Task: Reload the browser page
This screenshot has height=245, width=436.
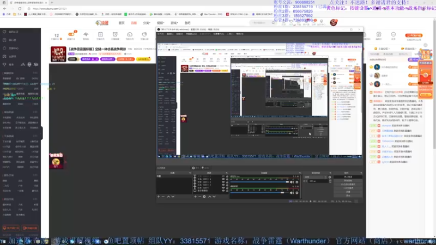Action: coord(20,9)
